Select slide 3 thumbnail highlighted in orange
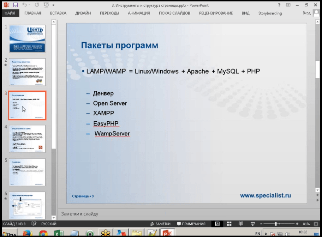Image resolution: width=322 pixels, height=237 pixels. click(x=27, y=105)
